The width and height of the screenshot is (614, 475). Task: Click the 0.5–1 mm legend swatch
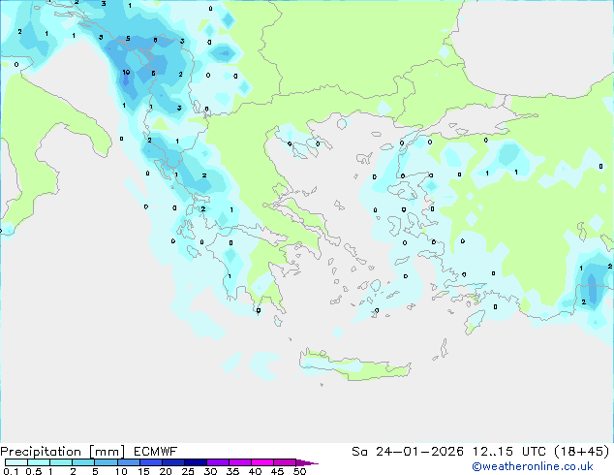coord(39,462)
